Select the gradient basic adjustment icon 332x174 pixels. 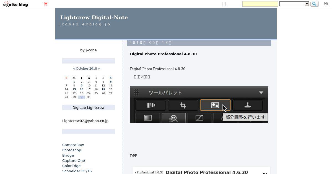pyautogui.click(x=148, y=118)
